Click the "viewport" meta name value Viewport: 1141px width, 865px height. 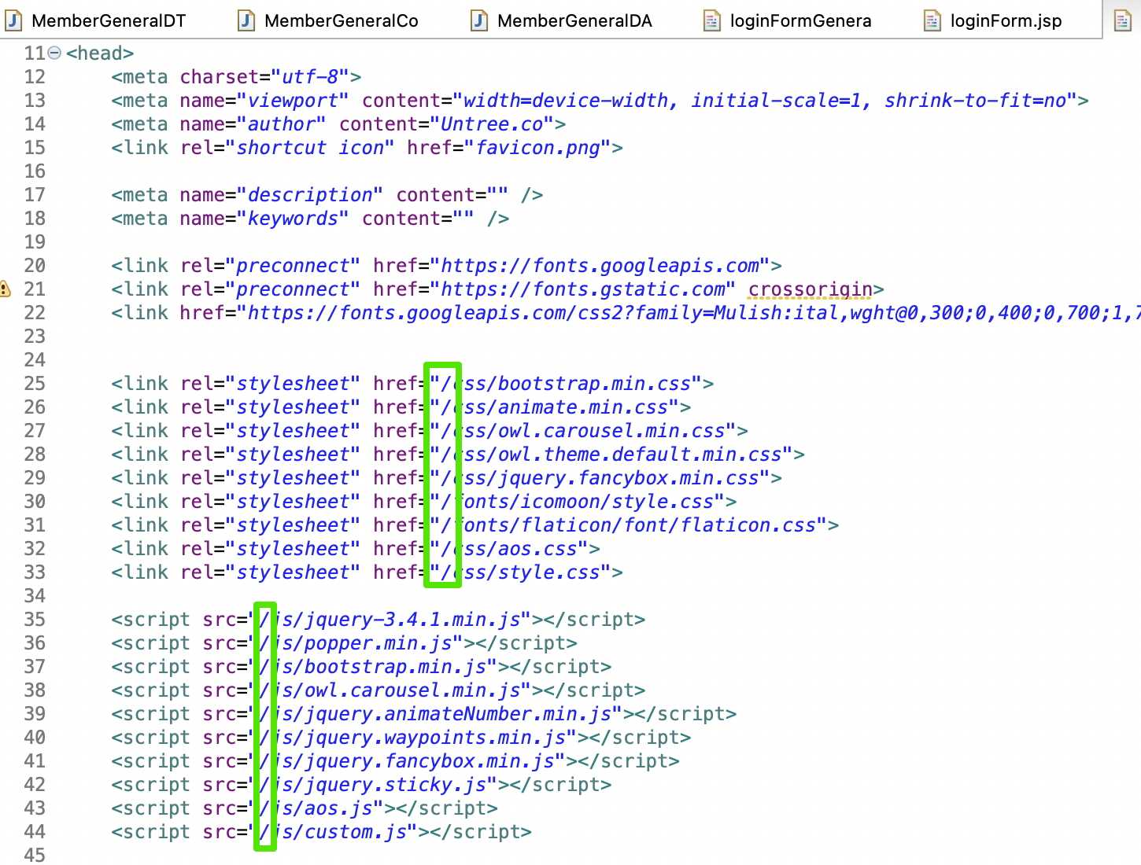(x=293, y=101)
